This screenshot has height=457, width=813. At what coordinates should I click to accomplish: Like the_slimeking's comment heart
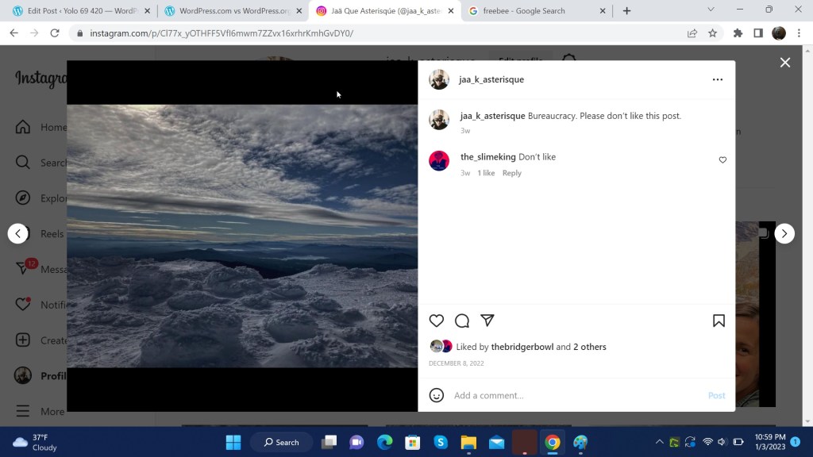[722, 160]
